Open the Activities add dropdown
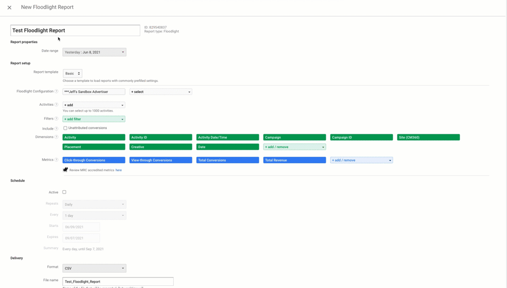This screenshot has width=507, height=288. 94,105
